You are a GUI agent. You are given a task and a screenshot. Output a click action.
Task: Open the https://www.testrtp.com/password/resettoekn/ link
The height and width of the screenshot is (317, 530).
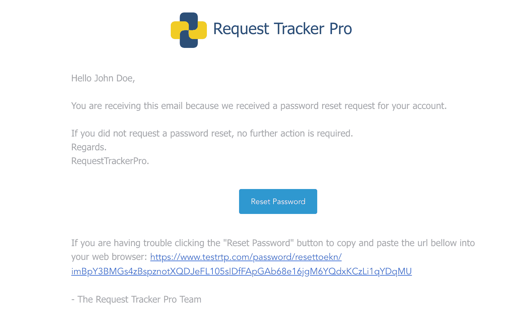point(246,257)
